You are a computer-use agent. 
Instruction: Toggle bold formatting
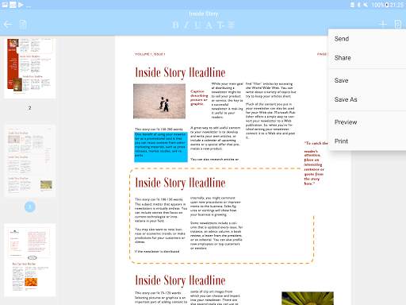coord(175,25)
